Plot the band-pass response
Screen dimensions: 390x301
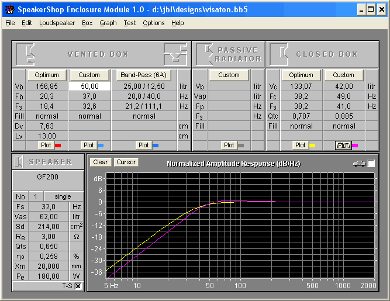143,145
